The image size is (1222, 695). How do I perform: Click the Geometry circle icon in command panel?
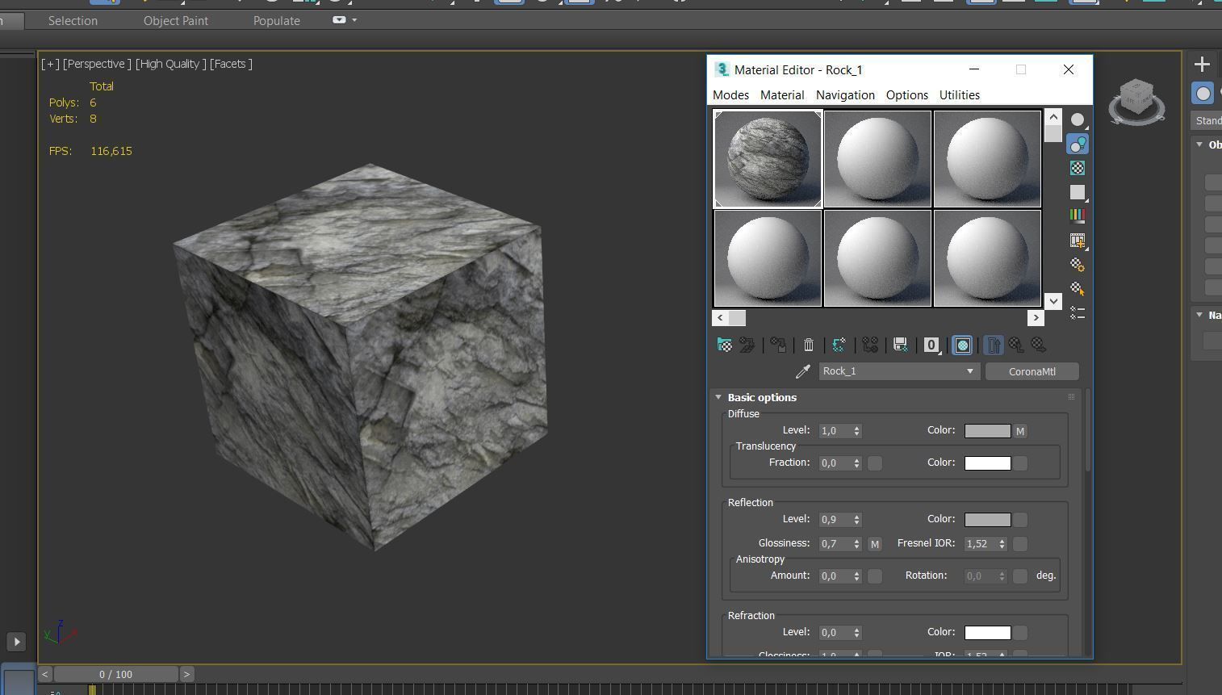pyautogui.click(x=1203, y=94)
